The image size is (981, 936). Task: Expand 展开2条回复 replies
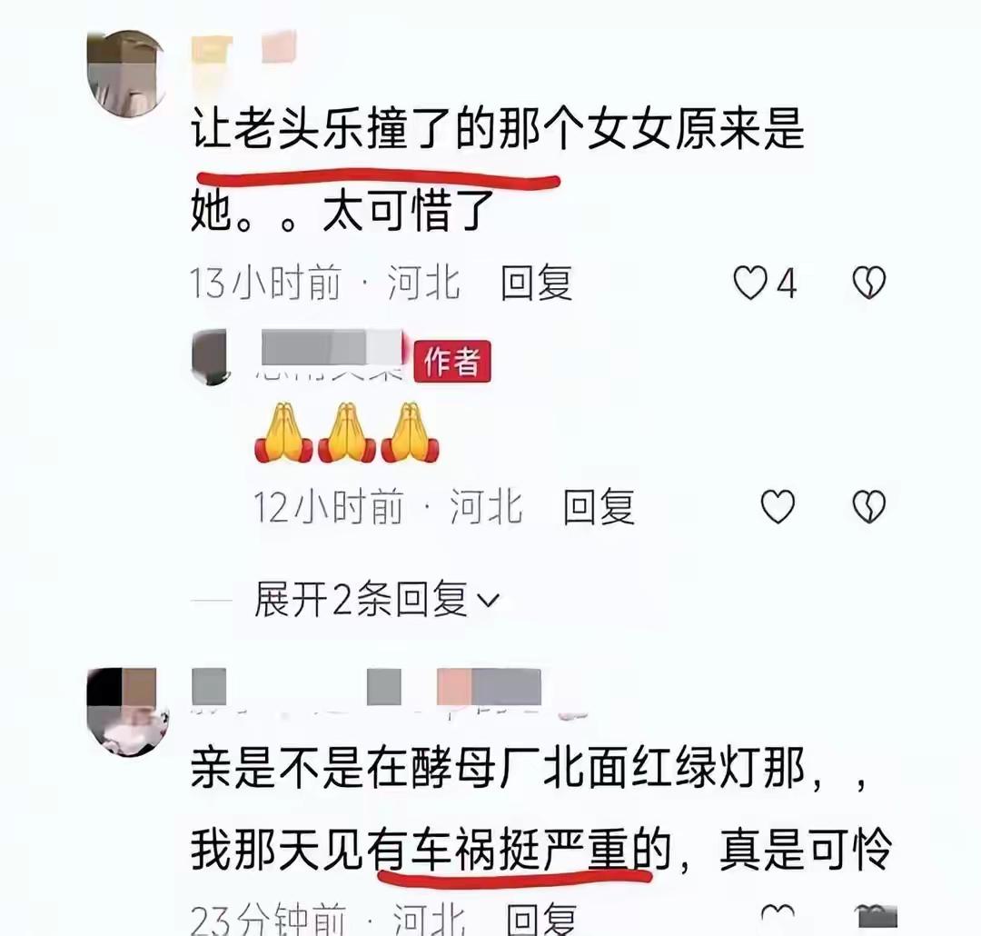tap(377, 600)
